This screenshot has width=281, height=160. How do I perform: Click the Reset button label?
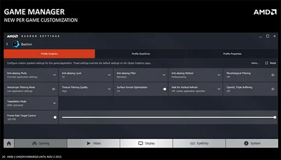click(273, 63)
